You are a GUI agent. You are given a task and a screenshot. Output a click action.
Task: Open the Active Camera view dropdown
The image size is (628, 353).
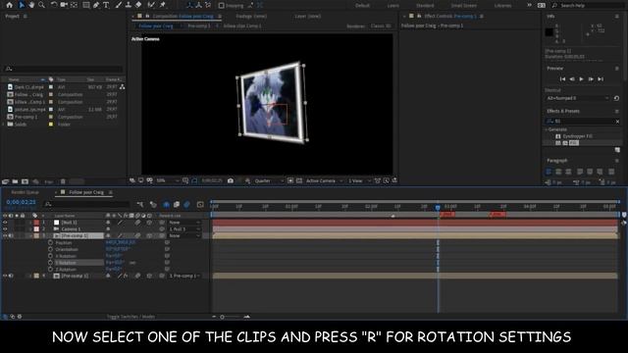tap(324, 180)
